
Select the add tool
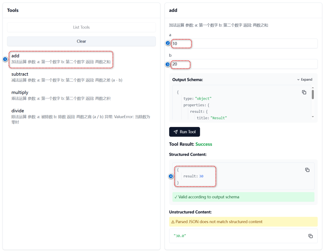(x=61, y=59)
